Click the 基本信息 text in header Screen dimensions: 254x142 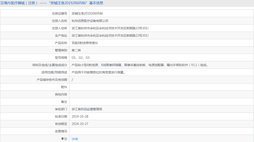[96, 3]
